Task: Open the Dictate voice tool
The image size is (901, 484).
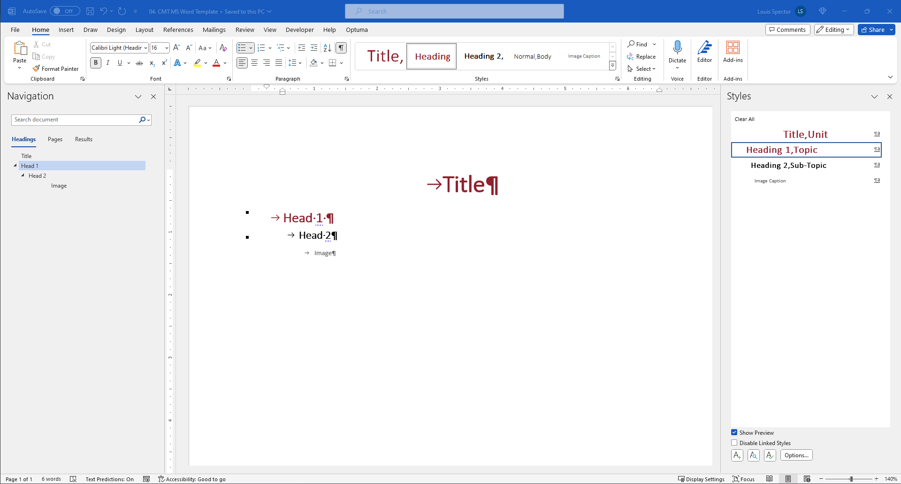Action: [x=677, y=52]
